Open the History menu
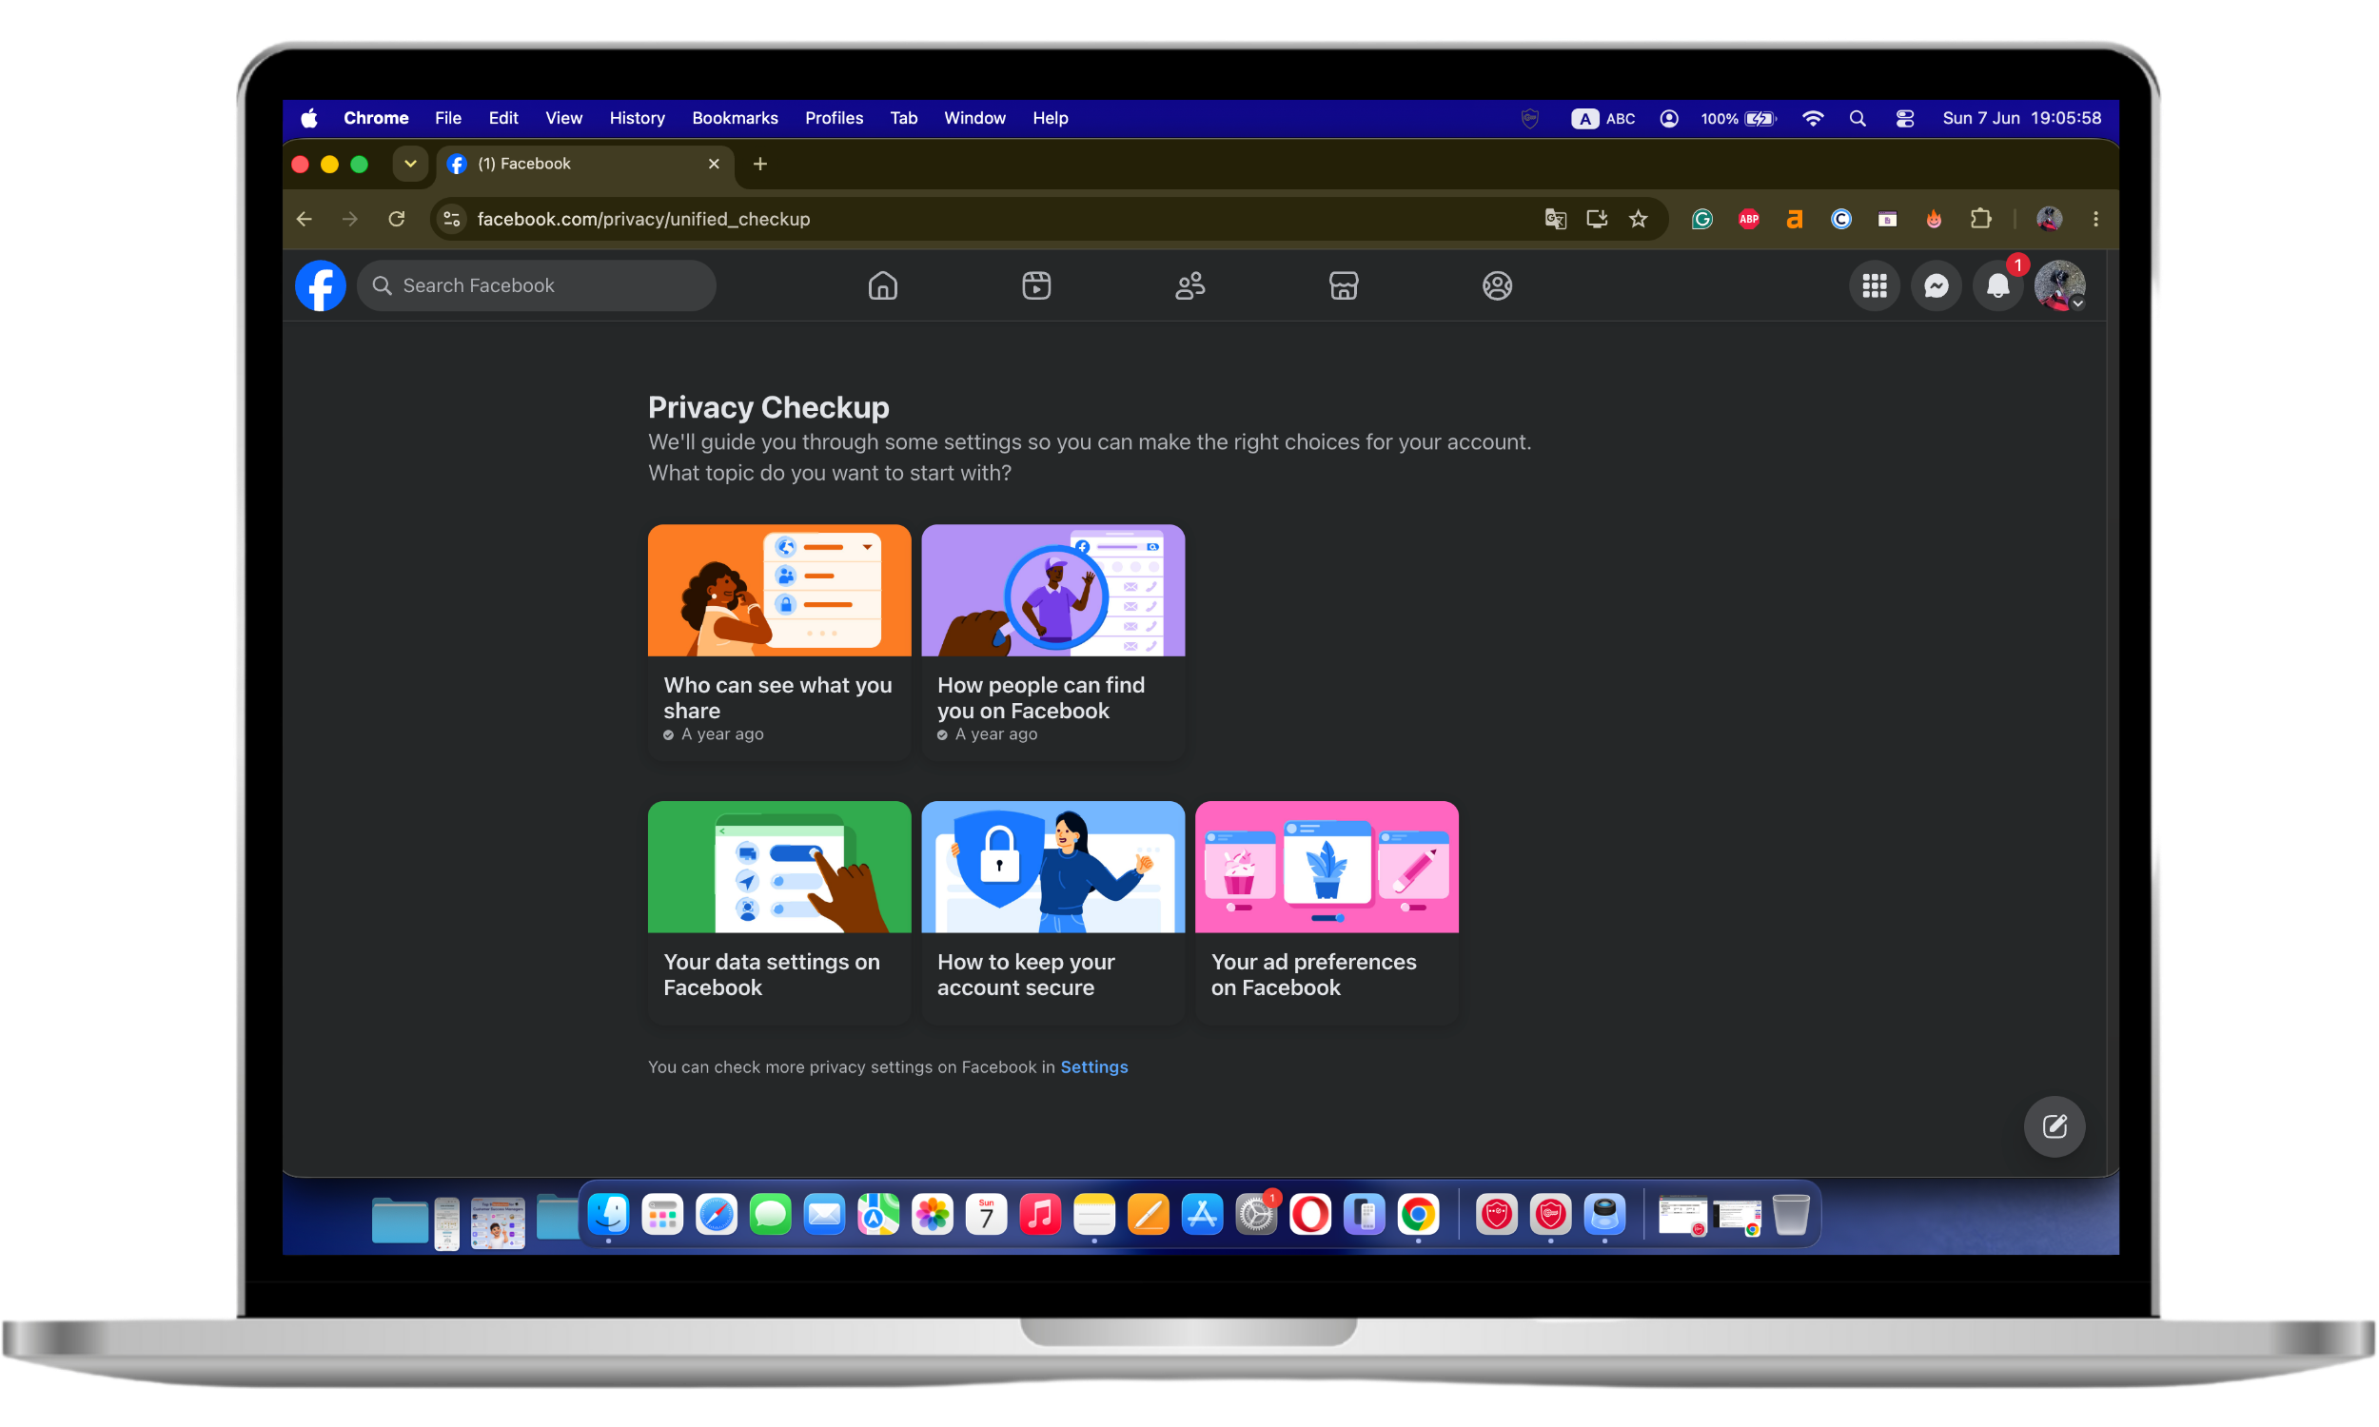This screenshot has height=1427, width=2379. pyautogui.click(x=637, y=118)
